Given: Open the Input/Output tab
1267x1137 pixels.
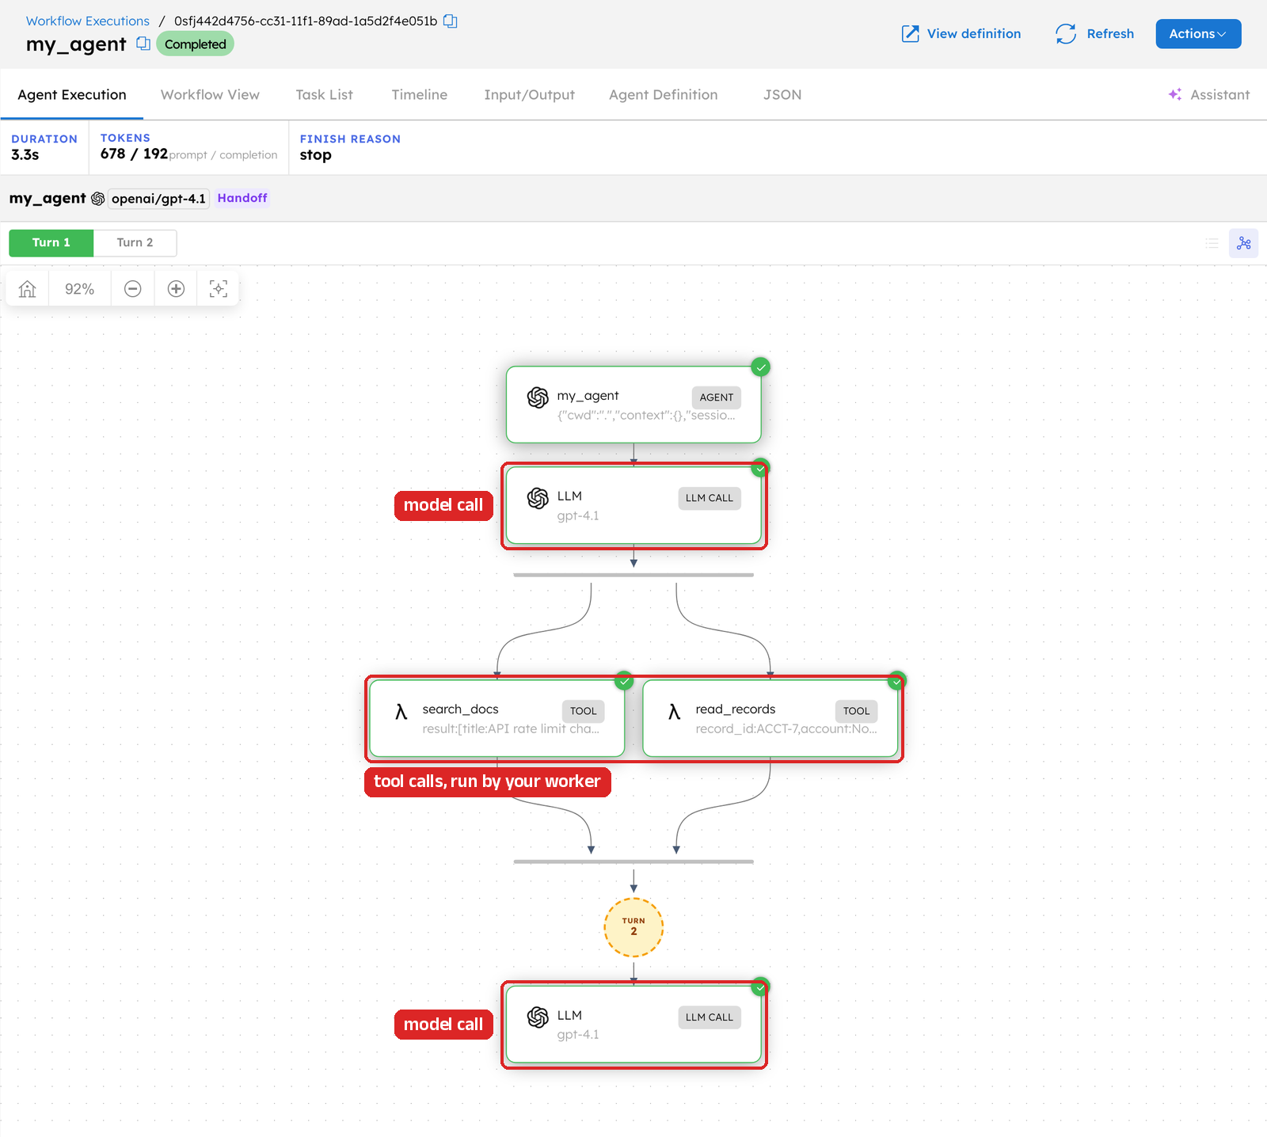Looking at the screenshot, I should (x=530, y=94).
